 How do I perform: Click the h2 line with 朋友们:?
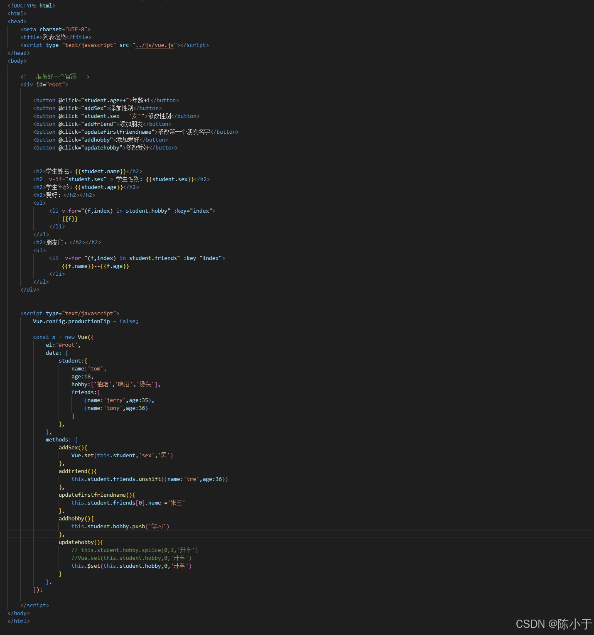pyautogui.click(x=67, y=242)
